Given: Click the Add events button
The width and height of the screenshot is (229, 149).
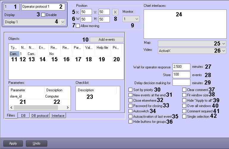Looking at the screenshot, I should point(106,40).
